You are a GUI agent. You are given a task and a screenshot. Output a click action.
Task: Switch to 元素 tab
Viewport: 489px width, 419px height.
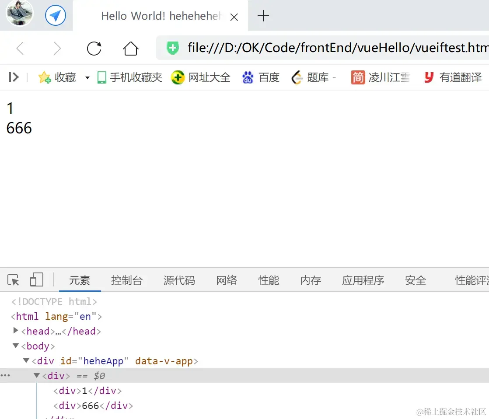point(80,280)
